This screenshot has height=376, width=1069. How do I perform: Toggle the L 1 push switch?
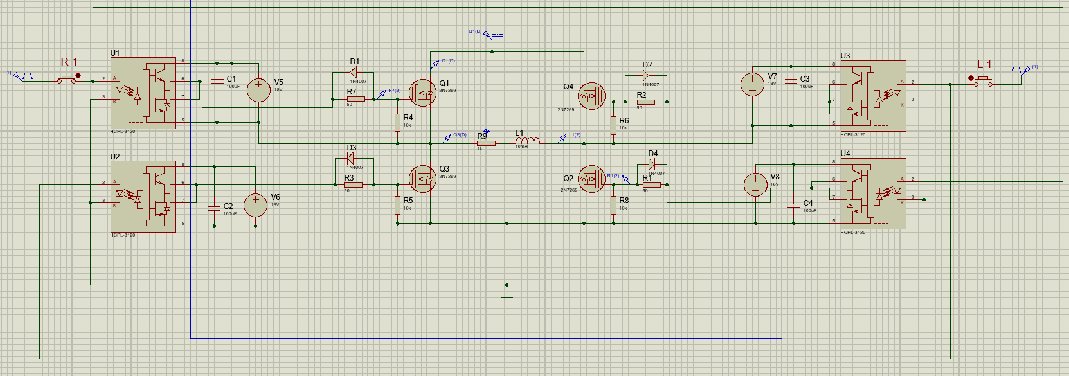982,80
